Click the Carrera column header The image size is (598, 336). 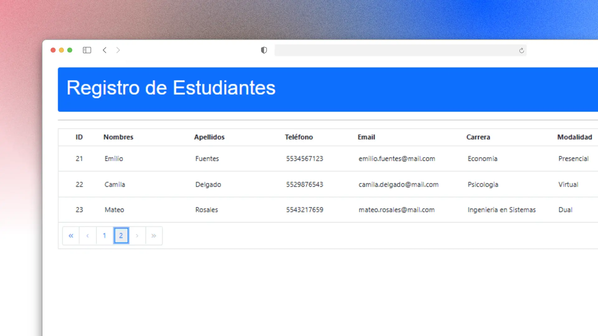point(478,137)
